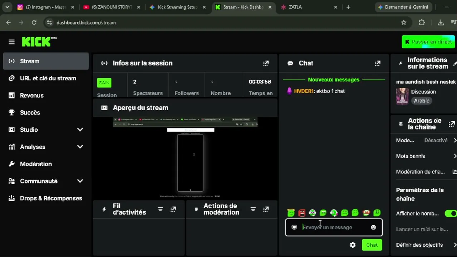The image size is (457, 257).
Task: Open chat settings gear icon
Action: click(353, 245)
